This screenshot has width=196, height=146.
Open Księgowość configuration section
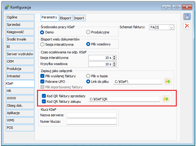click(x=19, y=32)
